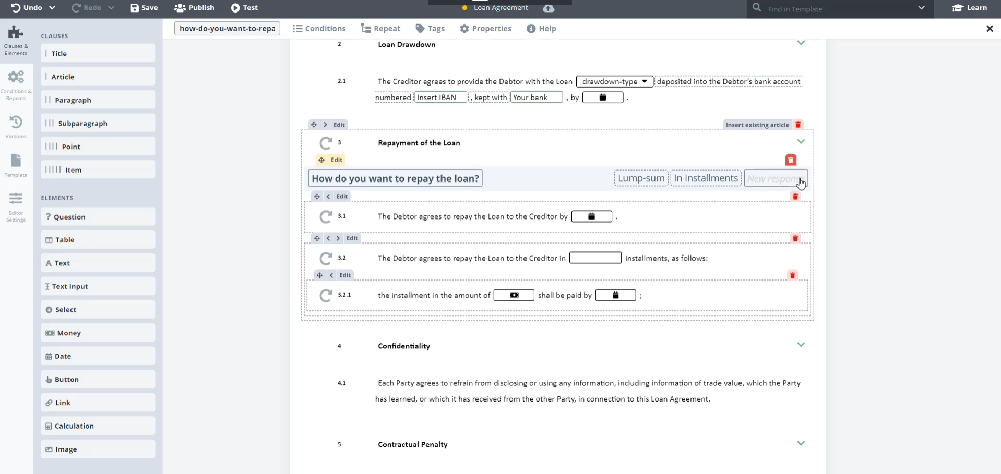Screen dimensions: 1001x474
Task: Indent article 3 with the right arrow
Action: [325, 125]
